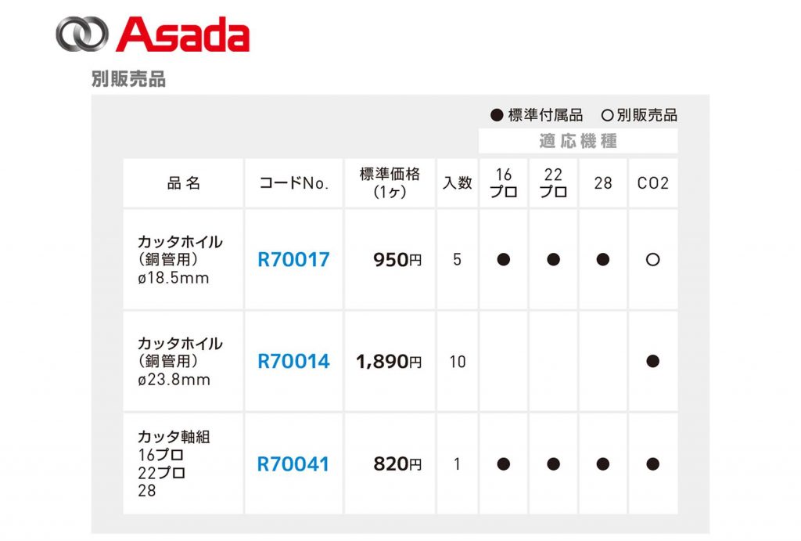Click filled dot for R70041 under 16プロ
This screenshot has width=801, height=541.
point(503,464)
